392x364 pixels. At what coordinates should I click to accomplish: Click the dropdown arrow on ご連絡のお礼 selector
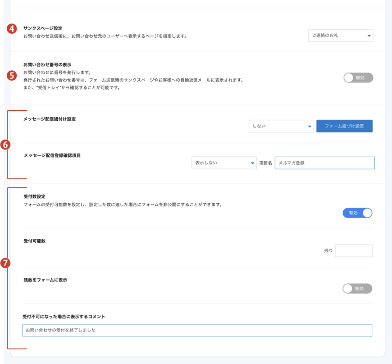tap(368, 36)
